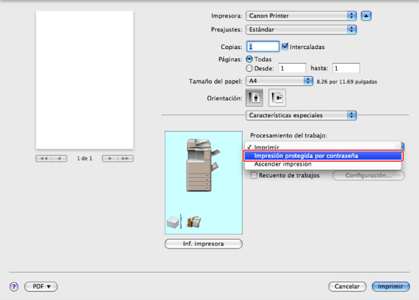Go to the next preview page
Viewport: 419px width, 300px height.
[110, 159]
